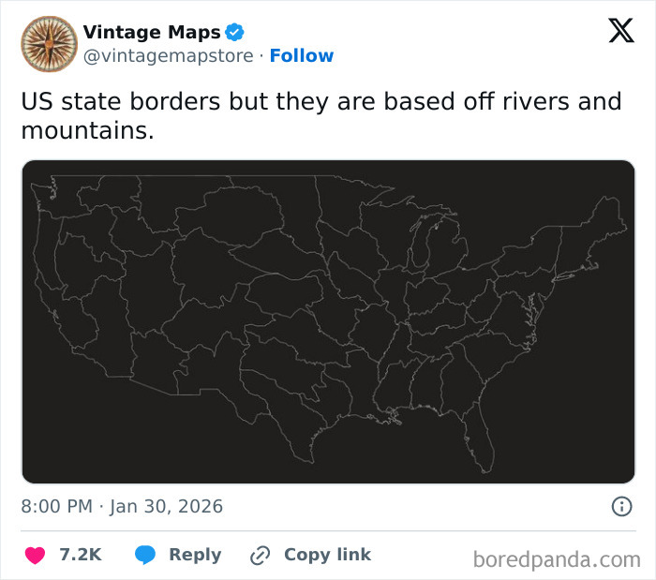
Task: Select the Copy link text
Action: 327,555
